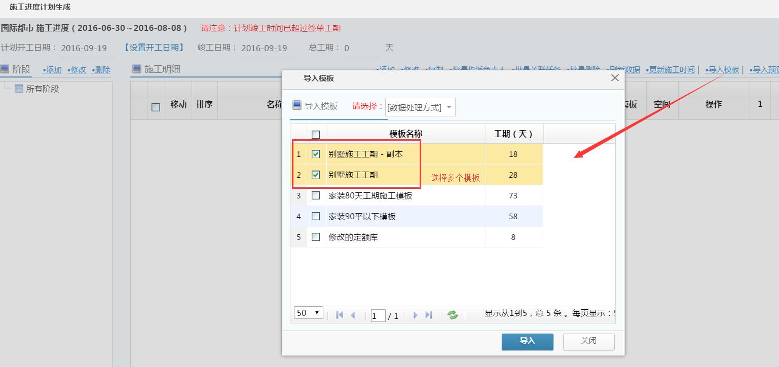The width and height of the screenshot is (779, 367).
Task: Click the page number input field in pagination
Action: (377, 315)
